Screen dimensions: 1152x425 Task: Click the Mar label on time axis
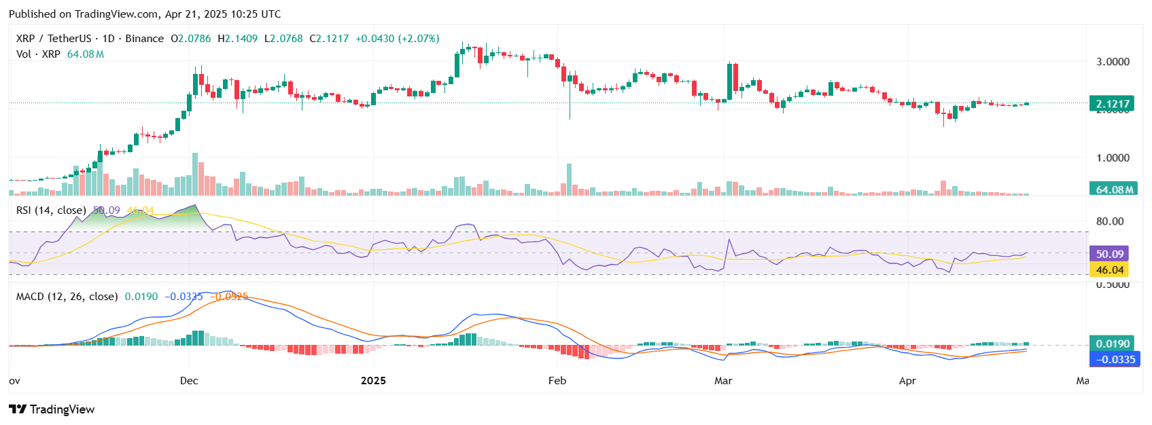coord(723,381)
